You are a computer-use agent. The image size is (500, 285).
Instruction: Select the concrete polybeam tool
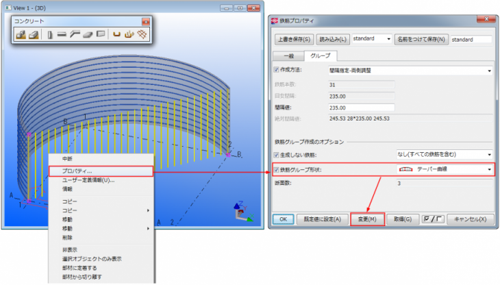click(x=75, y=34)
